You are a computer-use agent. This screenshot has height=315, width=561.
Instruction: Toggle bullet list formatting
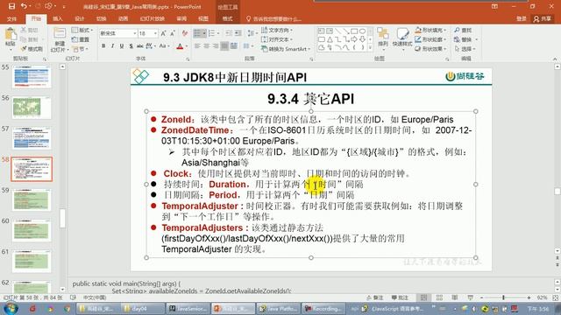click(197, 33)
